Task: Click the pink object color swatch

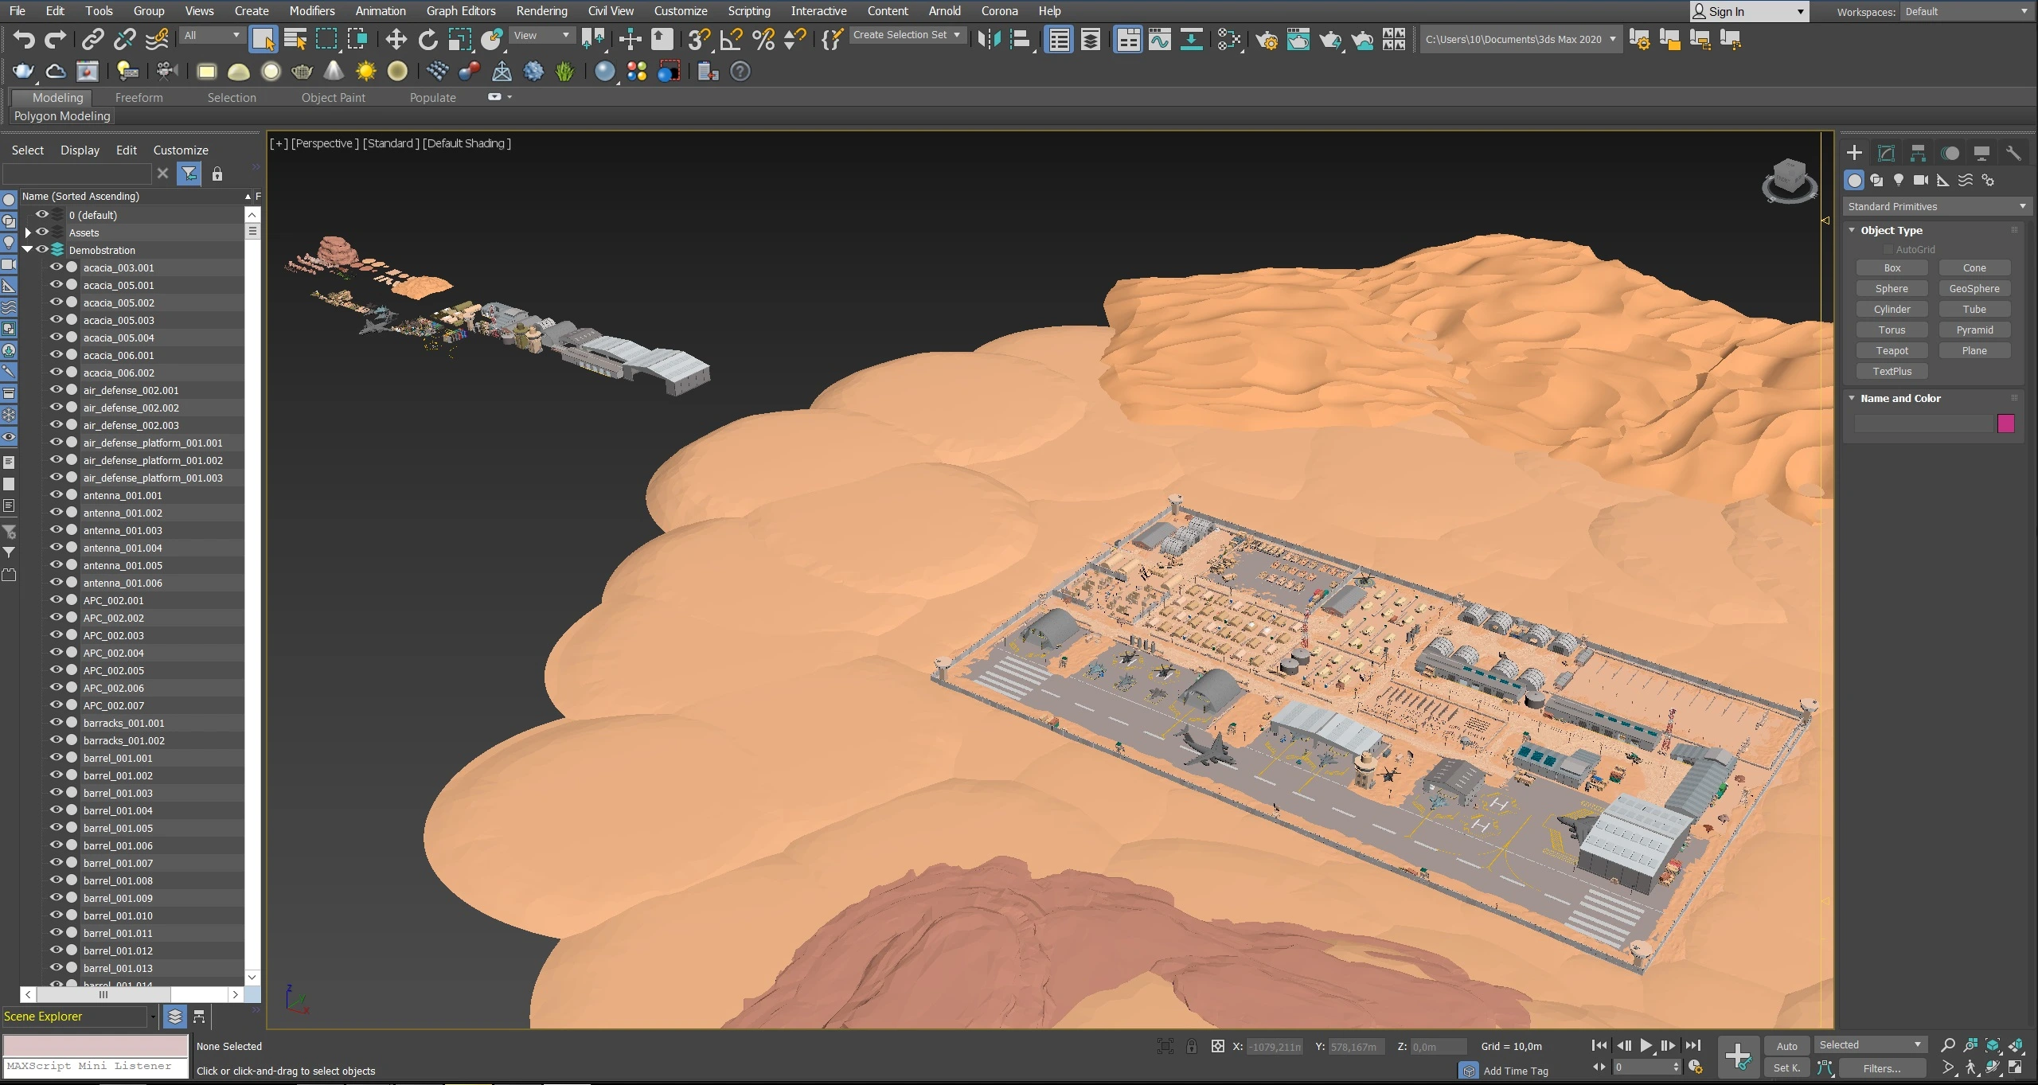Action: [x=2005, y=423]
